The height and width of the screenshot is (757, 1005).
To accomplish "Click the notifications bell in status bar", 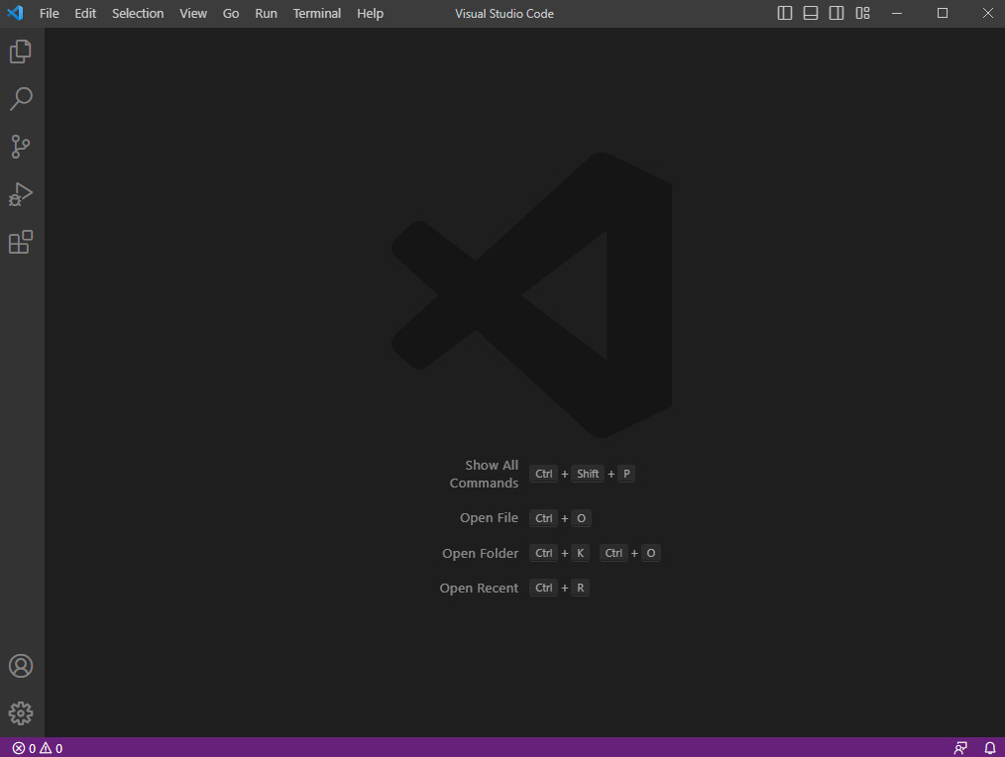I will click(989, 748).
